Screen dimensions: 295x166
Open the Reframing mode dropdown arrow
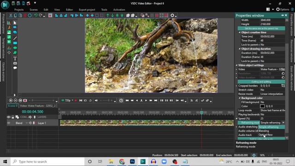click(283, 123)
